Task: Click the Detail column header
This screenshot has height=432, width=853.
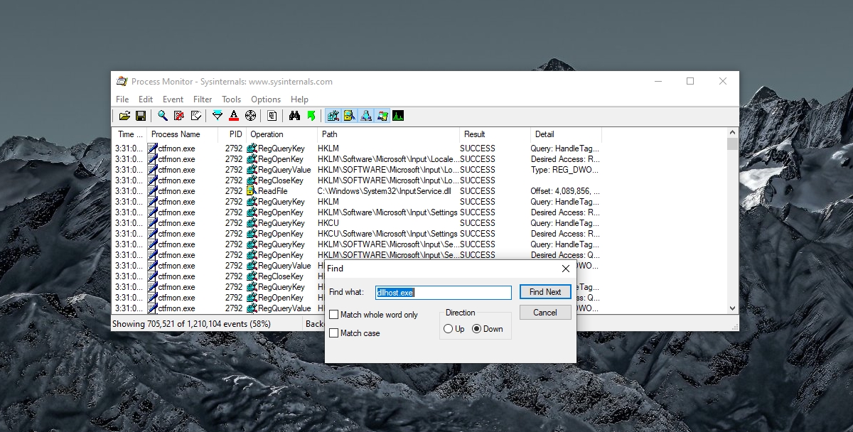Action: (x=566, y=134)
